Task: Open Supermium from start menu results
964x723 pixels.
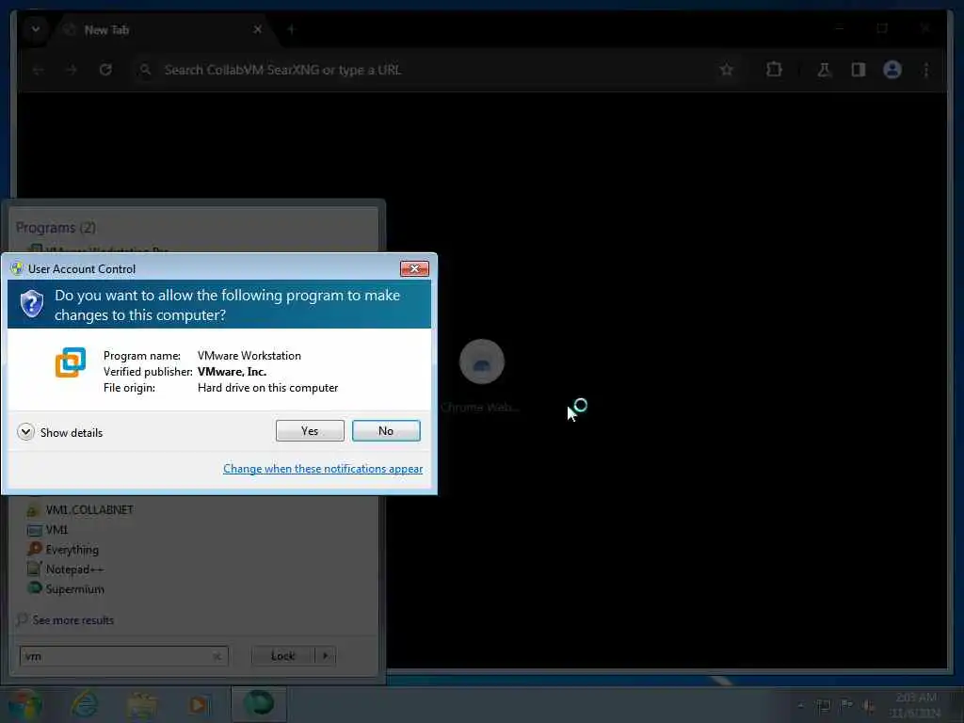Action: tap(66, 589)
